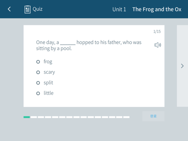The width and height of the screenshot is (188, 141).
Task: Jump to the second progress segment
Action: tap(34, 117)
